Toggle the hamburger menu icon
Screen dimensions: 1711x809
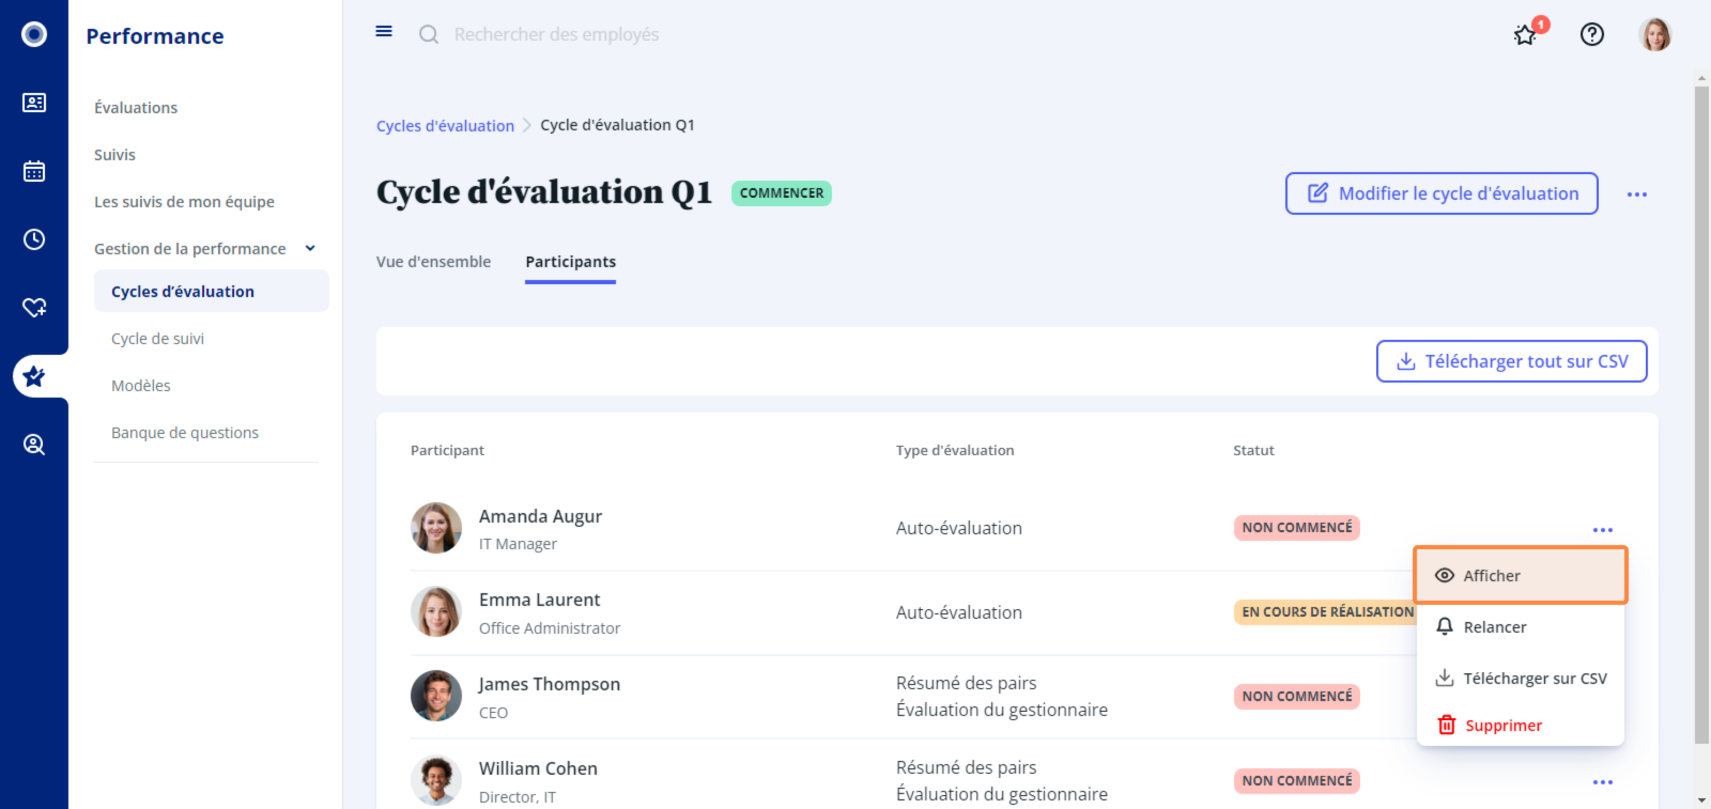pyautogui.click(x=383, y=32)
